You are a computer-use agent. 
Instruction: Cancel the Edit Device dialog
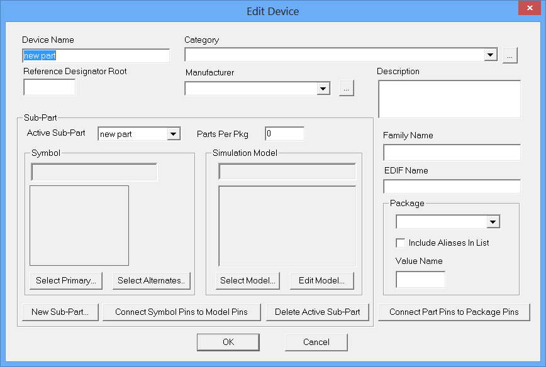(x=316, y=342)
